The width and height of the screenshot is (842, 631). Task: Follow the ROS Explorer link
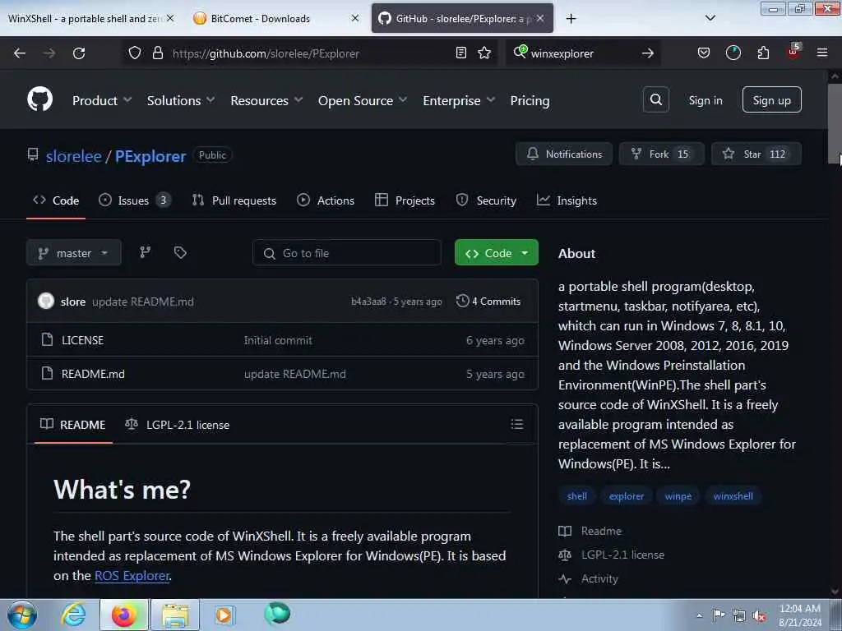click(x=132, y=575)
